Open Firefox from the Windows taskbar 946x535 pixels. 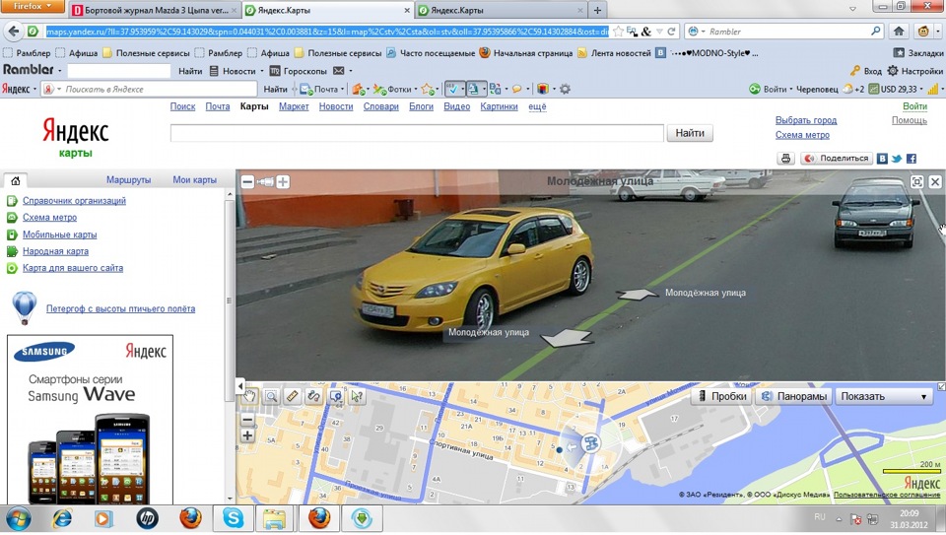192,517
